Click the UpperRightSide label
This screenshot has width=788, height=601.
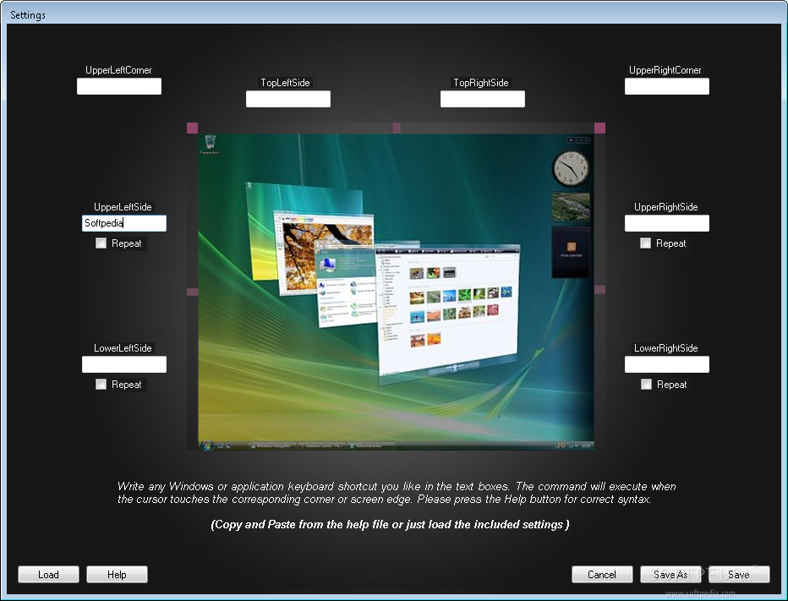[x=666, y=207]
